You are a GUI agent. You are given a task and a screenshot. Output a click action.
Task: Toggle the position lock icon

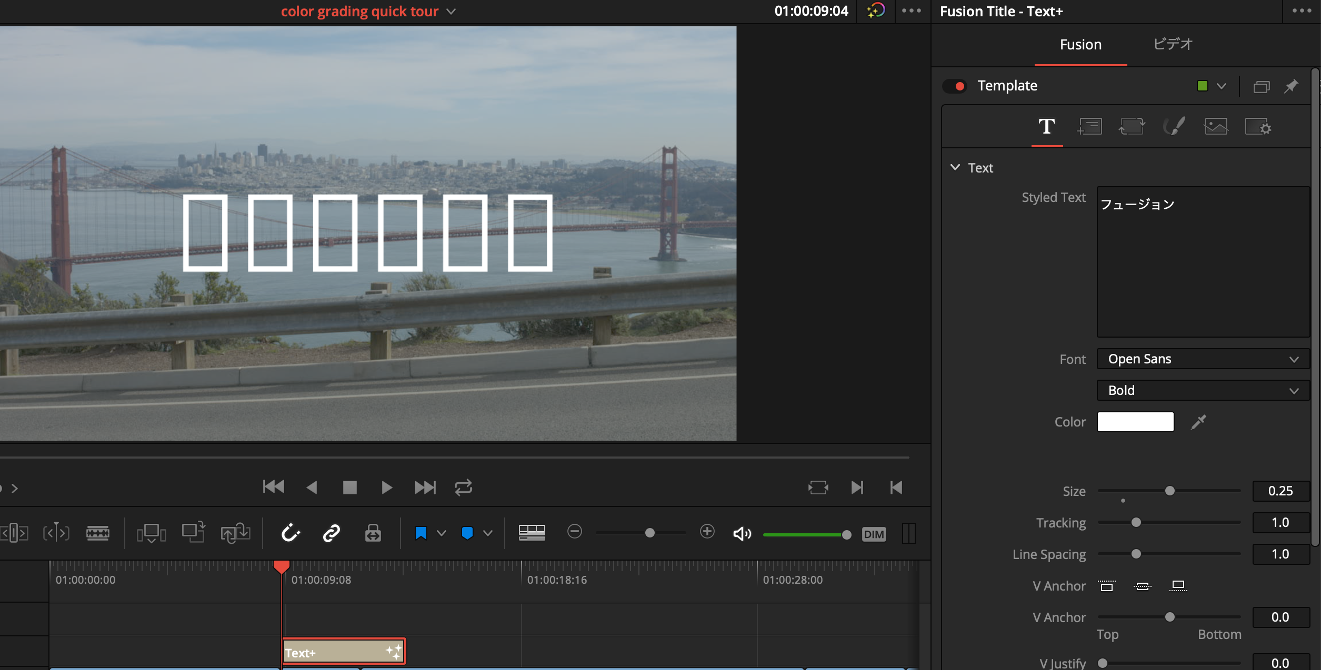click(373, 533)
